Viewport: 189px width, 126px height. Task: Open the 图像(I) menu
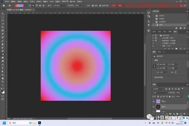pyautogui.click(x=20, y=2)
